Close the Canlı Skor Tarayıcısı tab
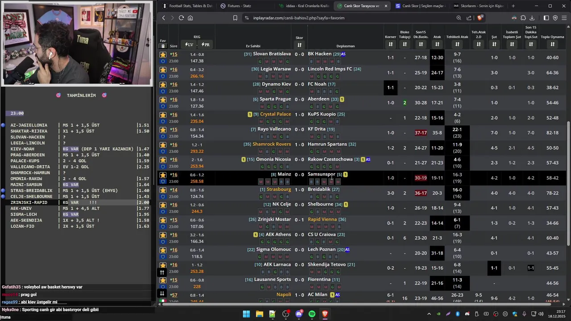The width and height of the screenshot is (571, 321). (x=386, y=6)
